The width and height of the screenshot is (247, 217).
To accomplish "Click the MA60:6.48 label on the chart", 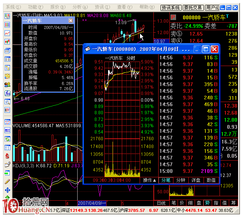I will click(x=121, y=16).
